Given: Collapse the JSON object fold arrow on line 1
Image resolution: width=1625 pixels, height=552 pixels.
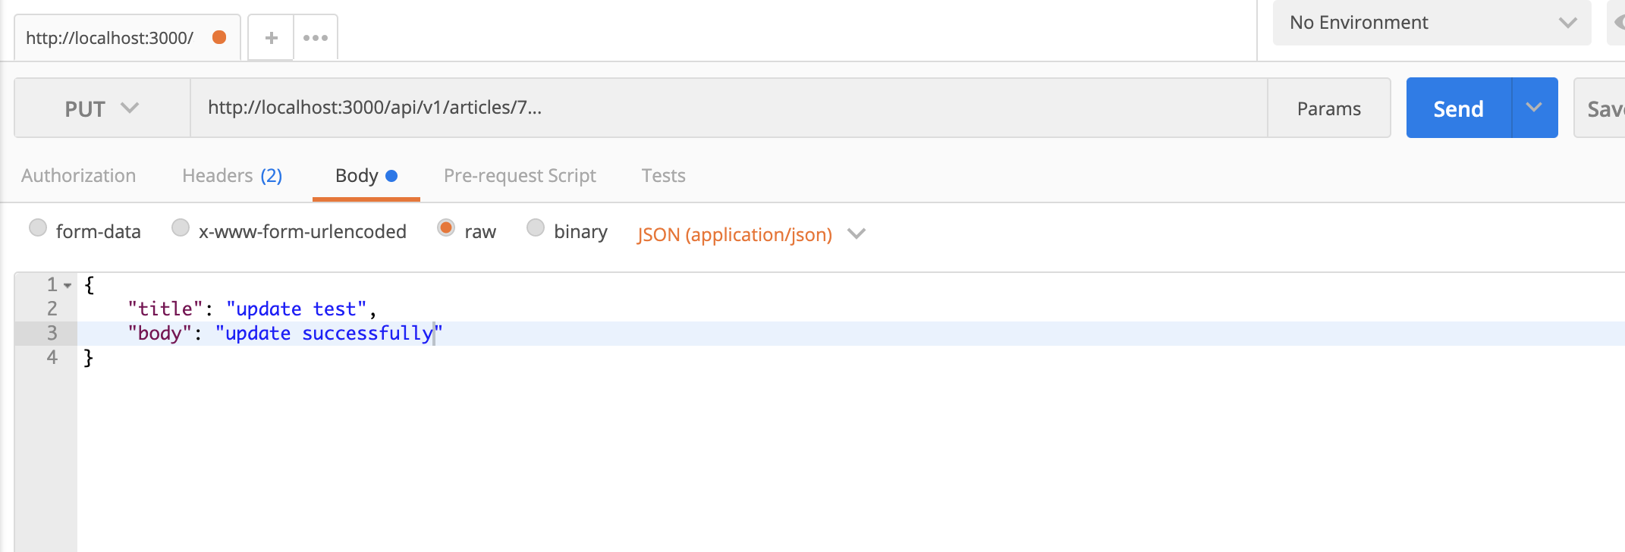Looking at the screenshot, I should [x=68, y=286].
